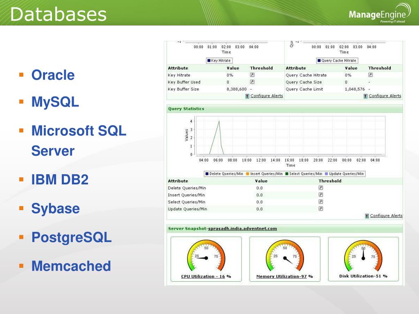Click the 0% value for Query Cache Hitrate

coord(348,75)
